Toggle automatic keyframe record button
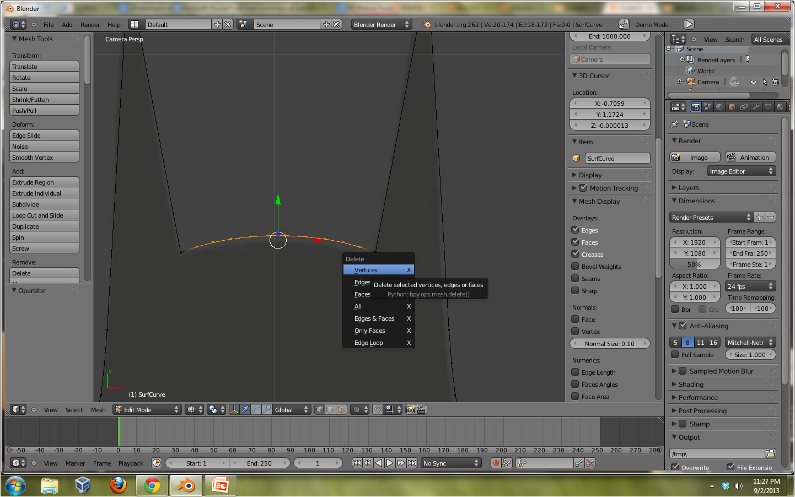This screenshot has height=497, width=795. tap(496, 463)
